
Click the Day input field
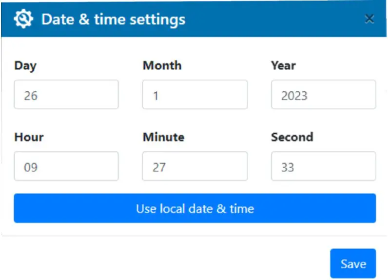tap(66, 95)
